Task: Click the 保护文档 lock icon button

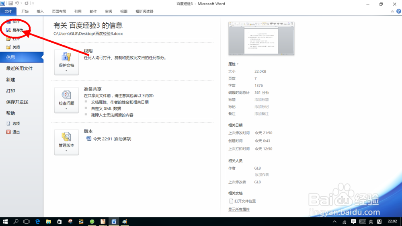Action: click(66, 62)
